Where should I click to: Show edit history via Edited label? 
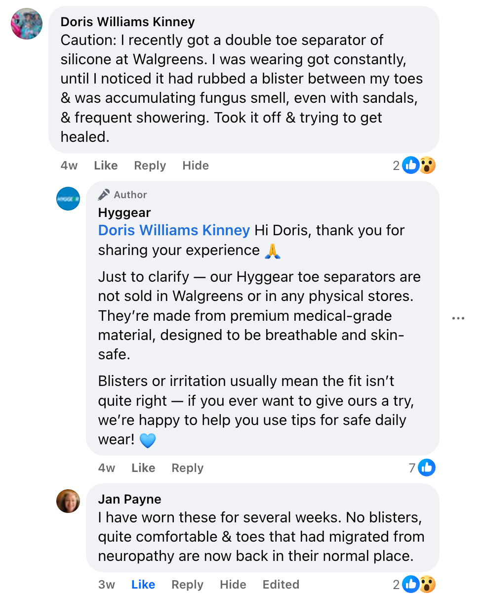click(x=281, y=585)
